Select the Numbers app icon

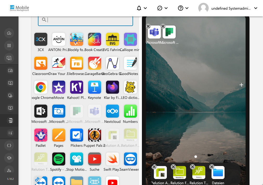130,111
